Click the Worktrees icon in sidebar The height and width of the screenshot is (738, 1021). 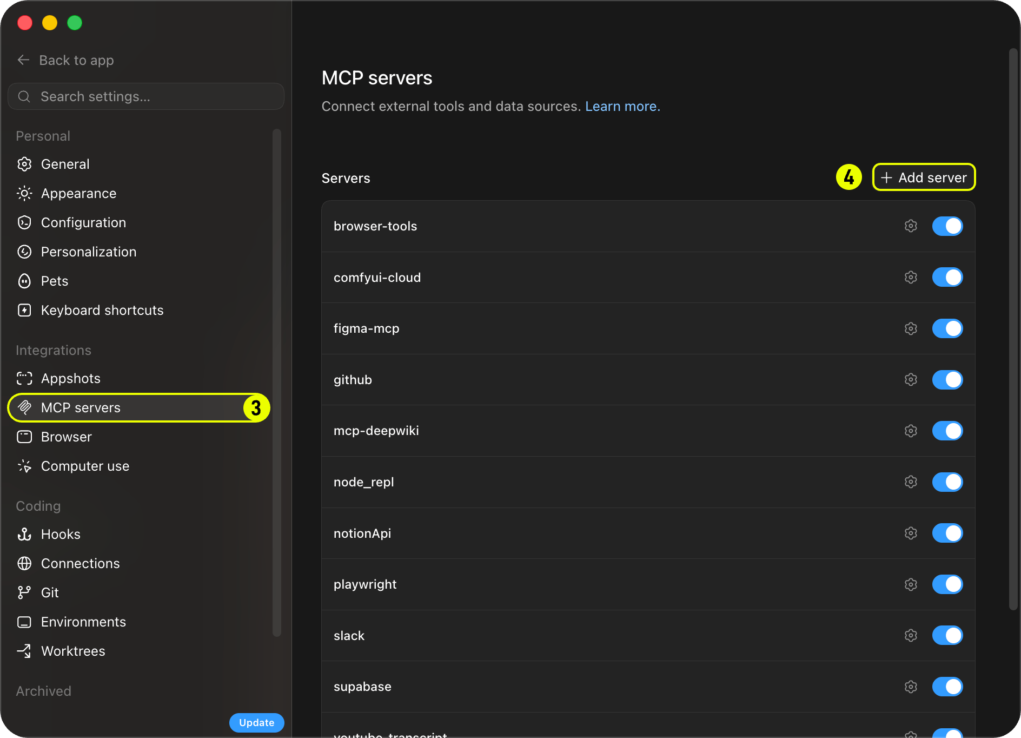[24, 651]
